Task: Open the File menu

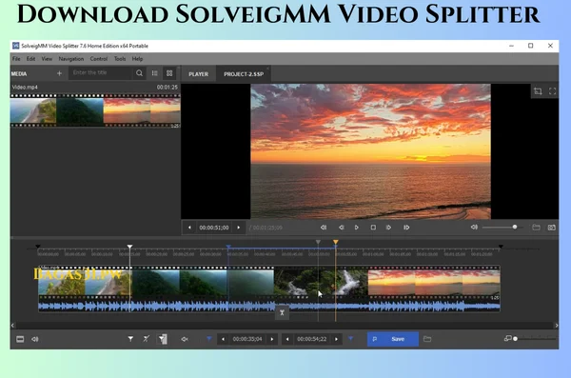Action: tap(16, 59)
